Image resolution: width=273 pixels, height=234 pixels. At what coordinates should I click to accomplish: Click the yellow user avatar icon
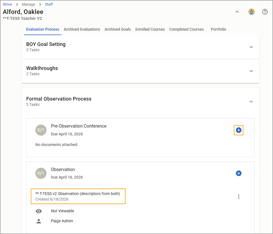click(251, 12)
